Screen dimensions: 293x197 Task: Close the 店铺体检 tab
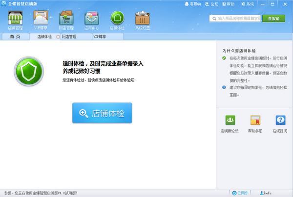[58, 37]
